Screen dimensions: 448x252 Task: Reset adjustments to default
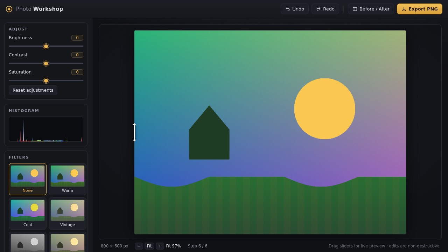pos(33,90)
